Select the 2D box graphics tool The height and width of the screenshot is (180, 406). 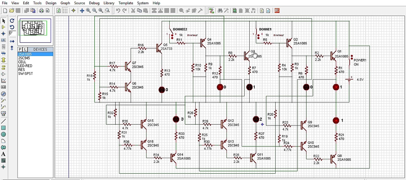point(4,128)
